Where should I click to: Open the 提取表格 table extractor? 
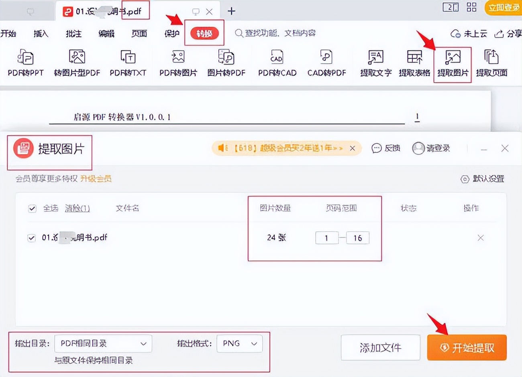tap(414, 62)
